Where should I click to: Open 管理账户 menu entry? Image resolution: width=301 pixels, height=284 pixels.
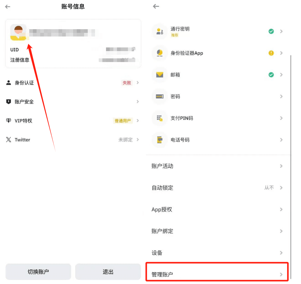pyautogui.click(x=217, y=272)
